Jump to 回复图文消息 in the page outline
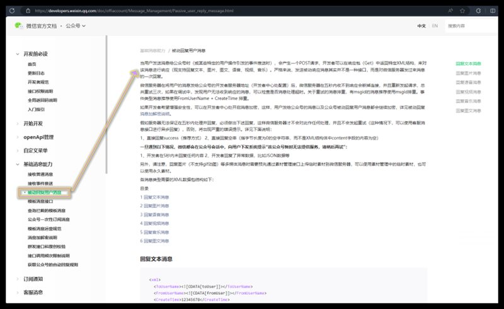Image resolution: width=504 pixels, height=309 pixels. click(x=468, y=111)
